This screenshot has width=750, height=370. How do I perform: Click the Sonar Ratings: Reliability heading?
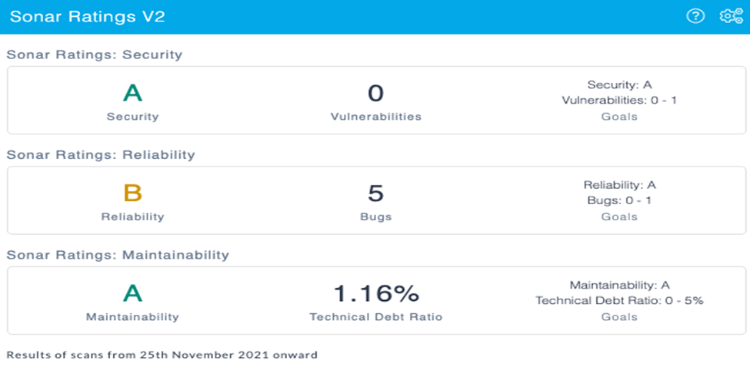(101, 155)
